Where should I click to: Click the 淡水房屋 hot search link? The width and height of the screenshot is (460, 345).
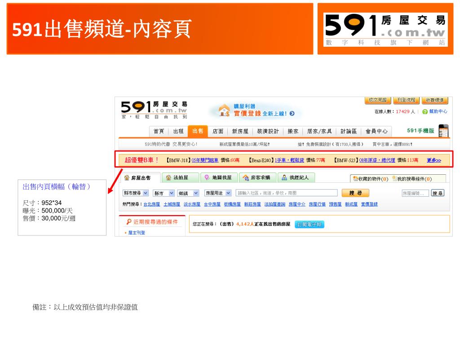point(192,204)
